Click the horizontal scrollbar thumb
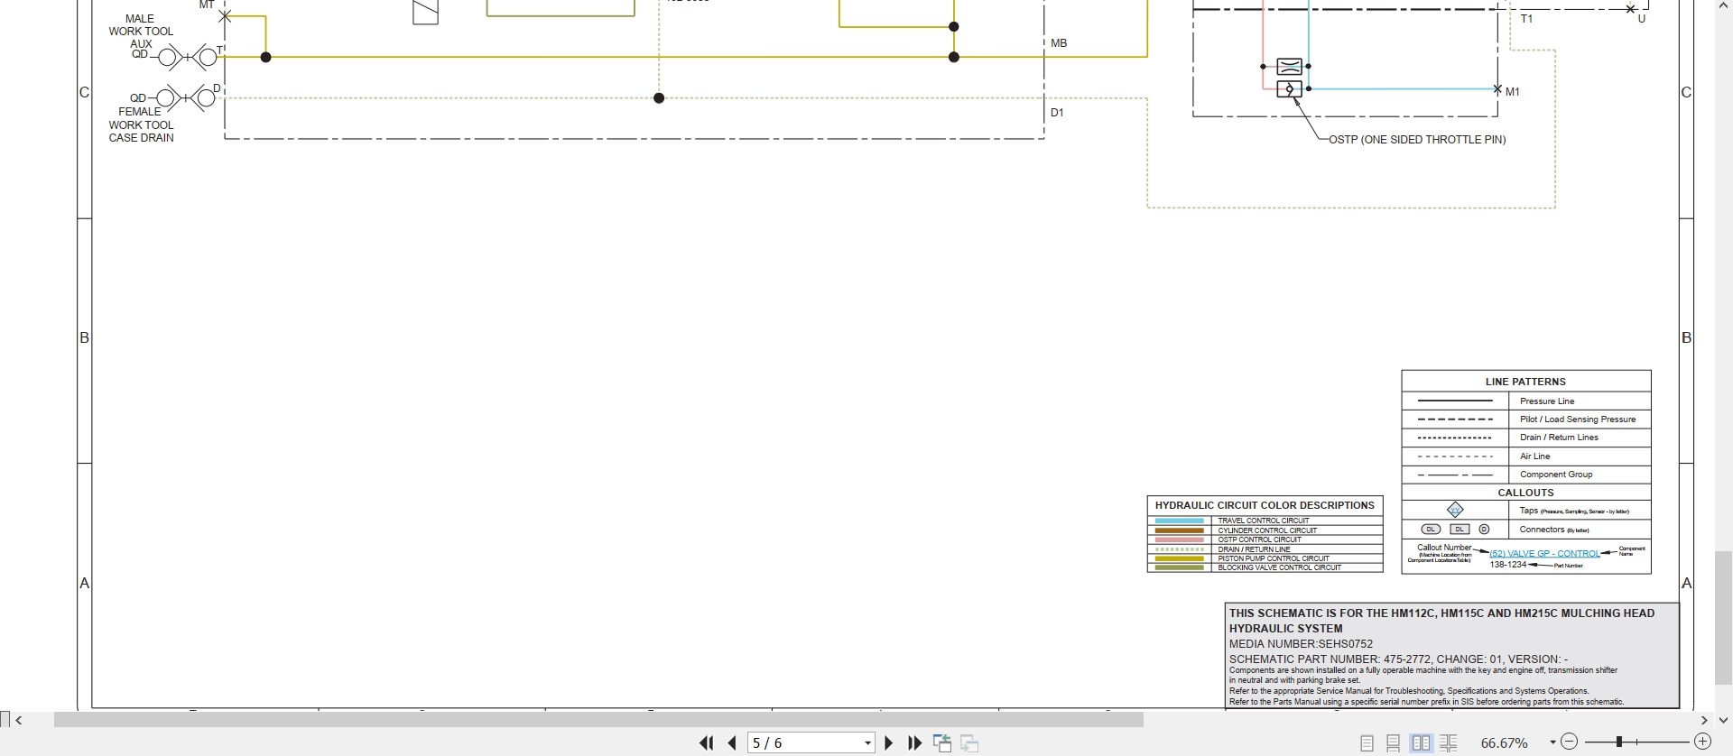Image resolution: width=1733 pixels, height=756 pixels. pos(598,720)
